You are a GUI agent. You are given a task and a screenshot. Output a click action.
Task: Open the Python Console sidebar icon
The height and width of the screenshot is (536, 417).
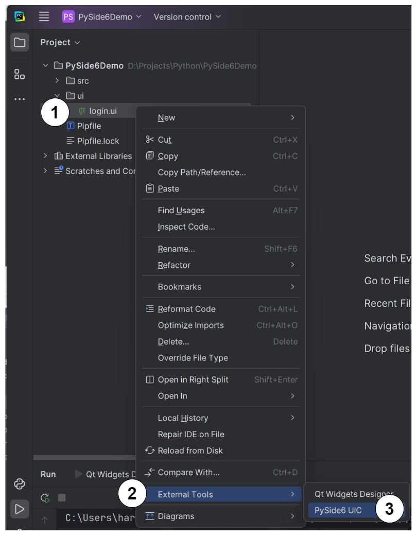point(19,484)
